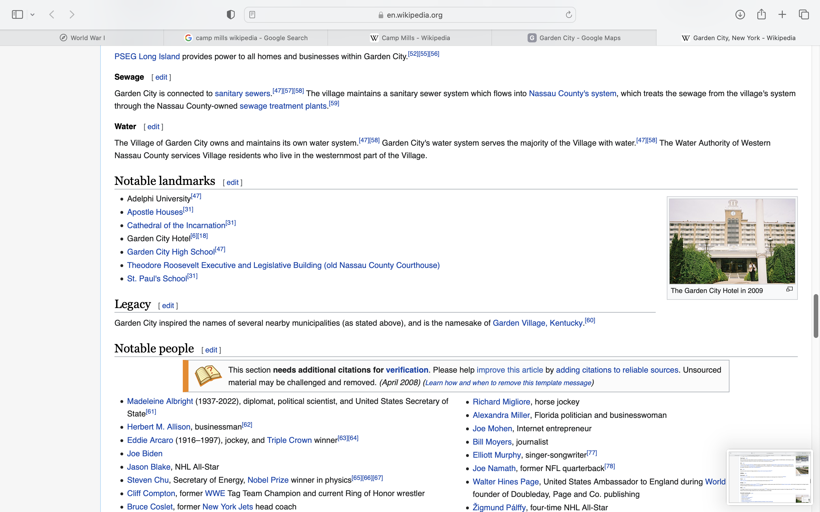This screenshot has height=512, width=820.
Task: Open a new tab with plus button
Action: tap(782, 15)
